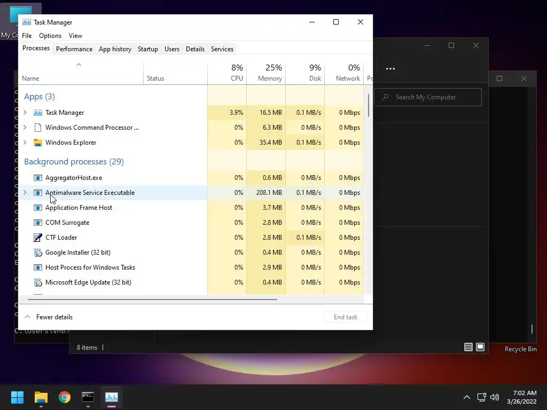Image resolution: width=547 pixels, height=410 pixels.
Task: Click the 8 items status text
Action: (87, 348)
